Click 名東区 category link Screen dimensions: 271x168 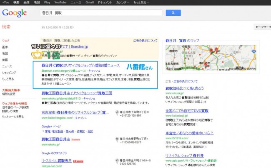click(80, 131)
